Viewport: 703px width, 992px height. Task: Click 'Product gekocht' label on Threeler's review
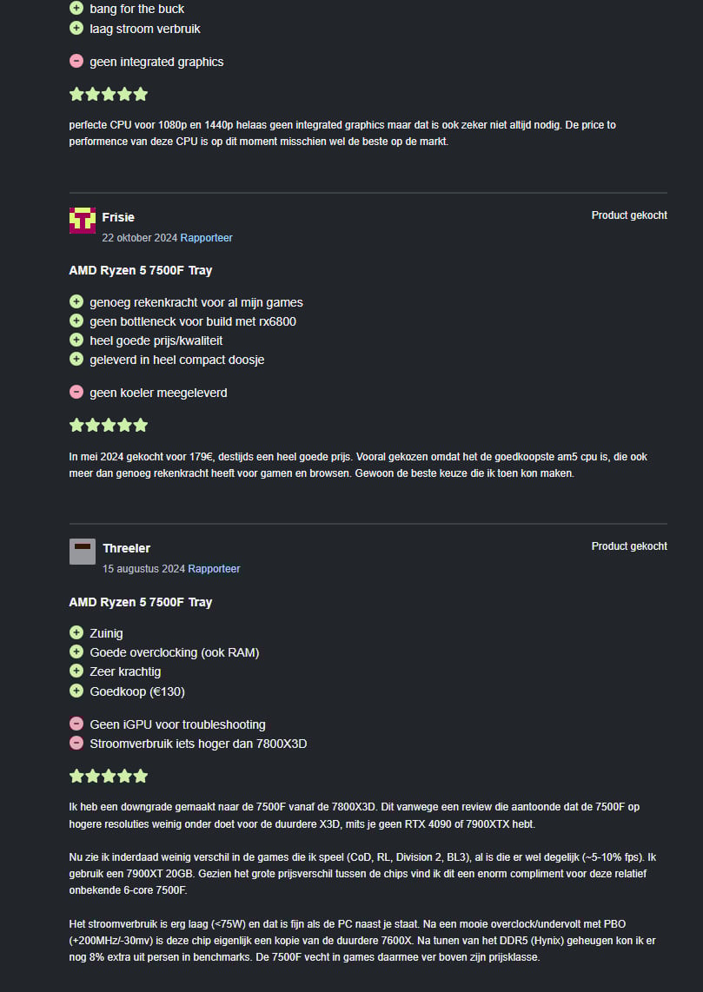(629, 546)
